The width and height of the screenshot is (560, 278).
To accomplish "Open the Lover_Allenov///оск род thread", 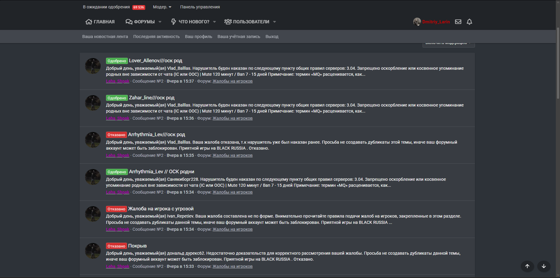I will point(155,61).
